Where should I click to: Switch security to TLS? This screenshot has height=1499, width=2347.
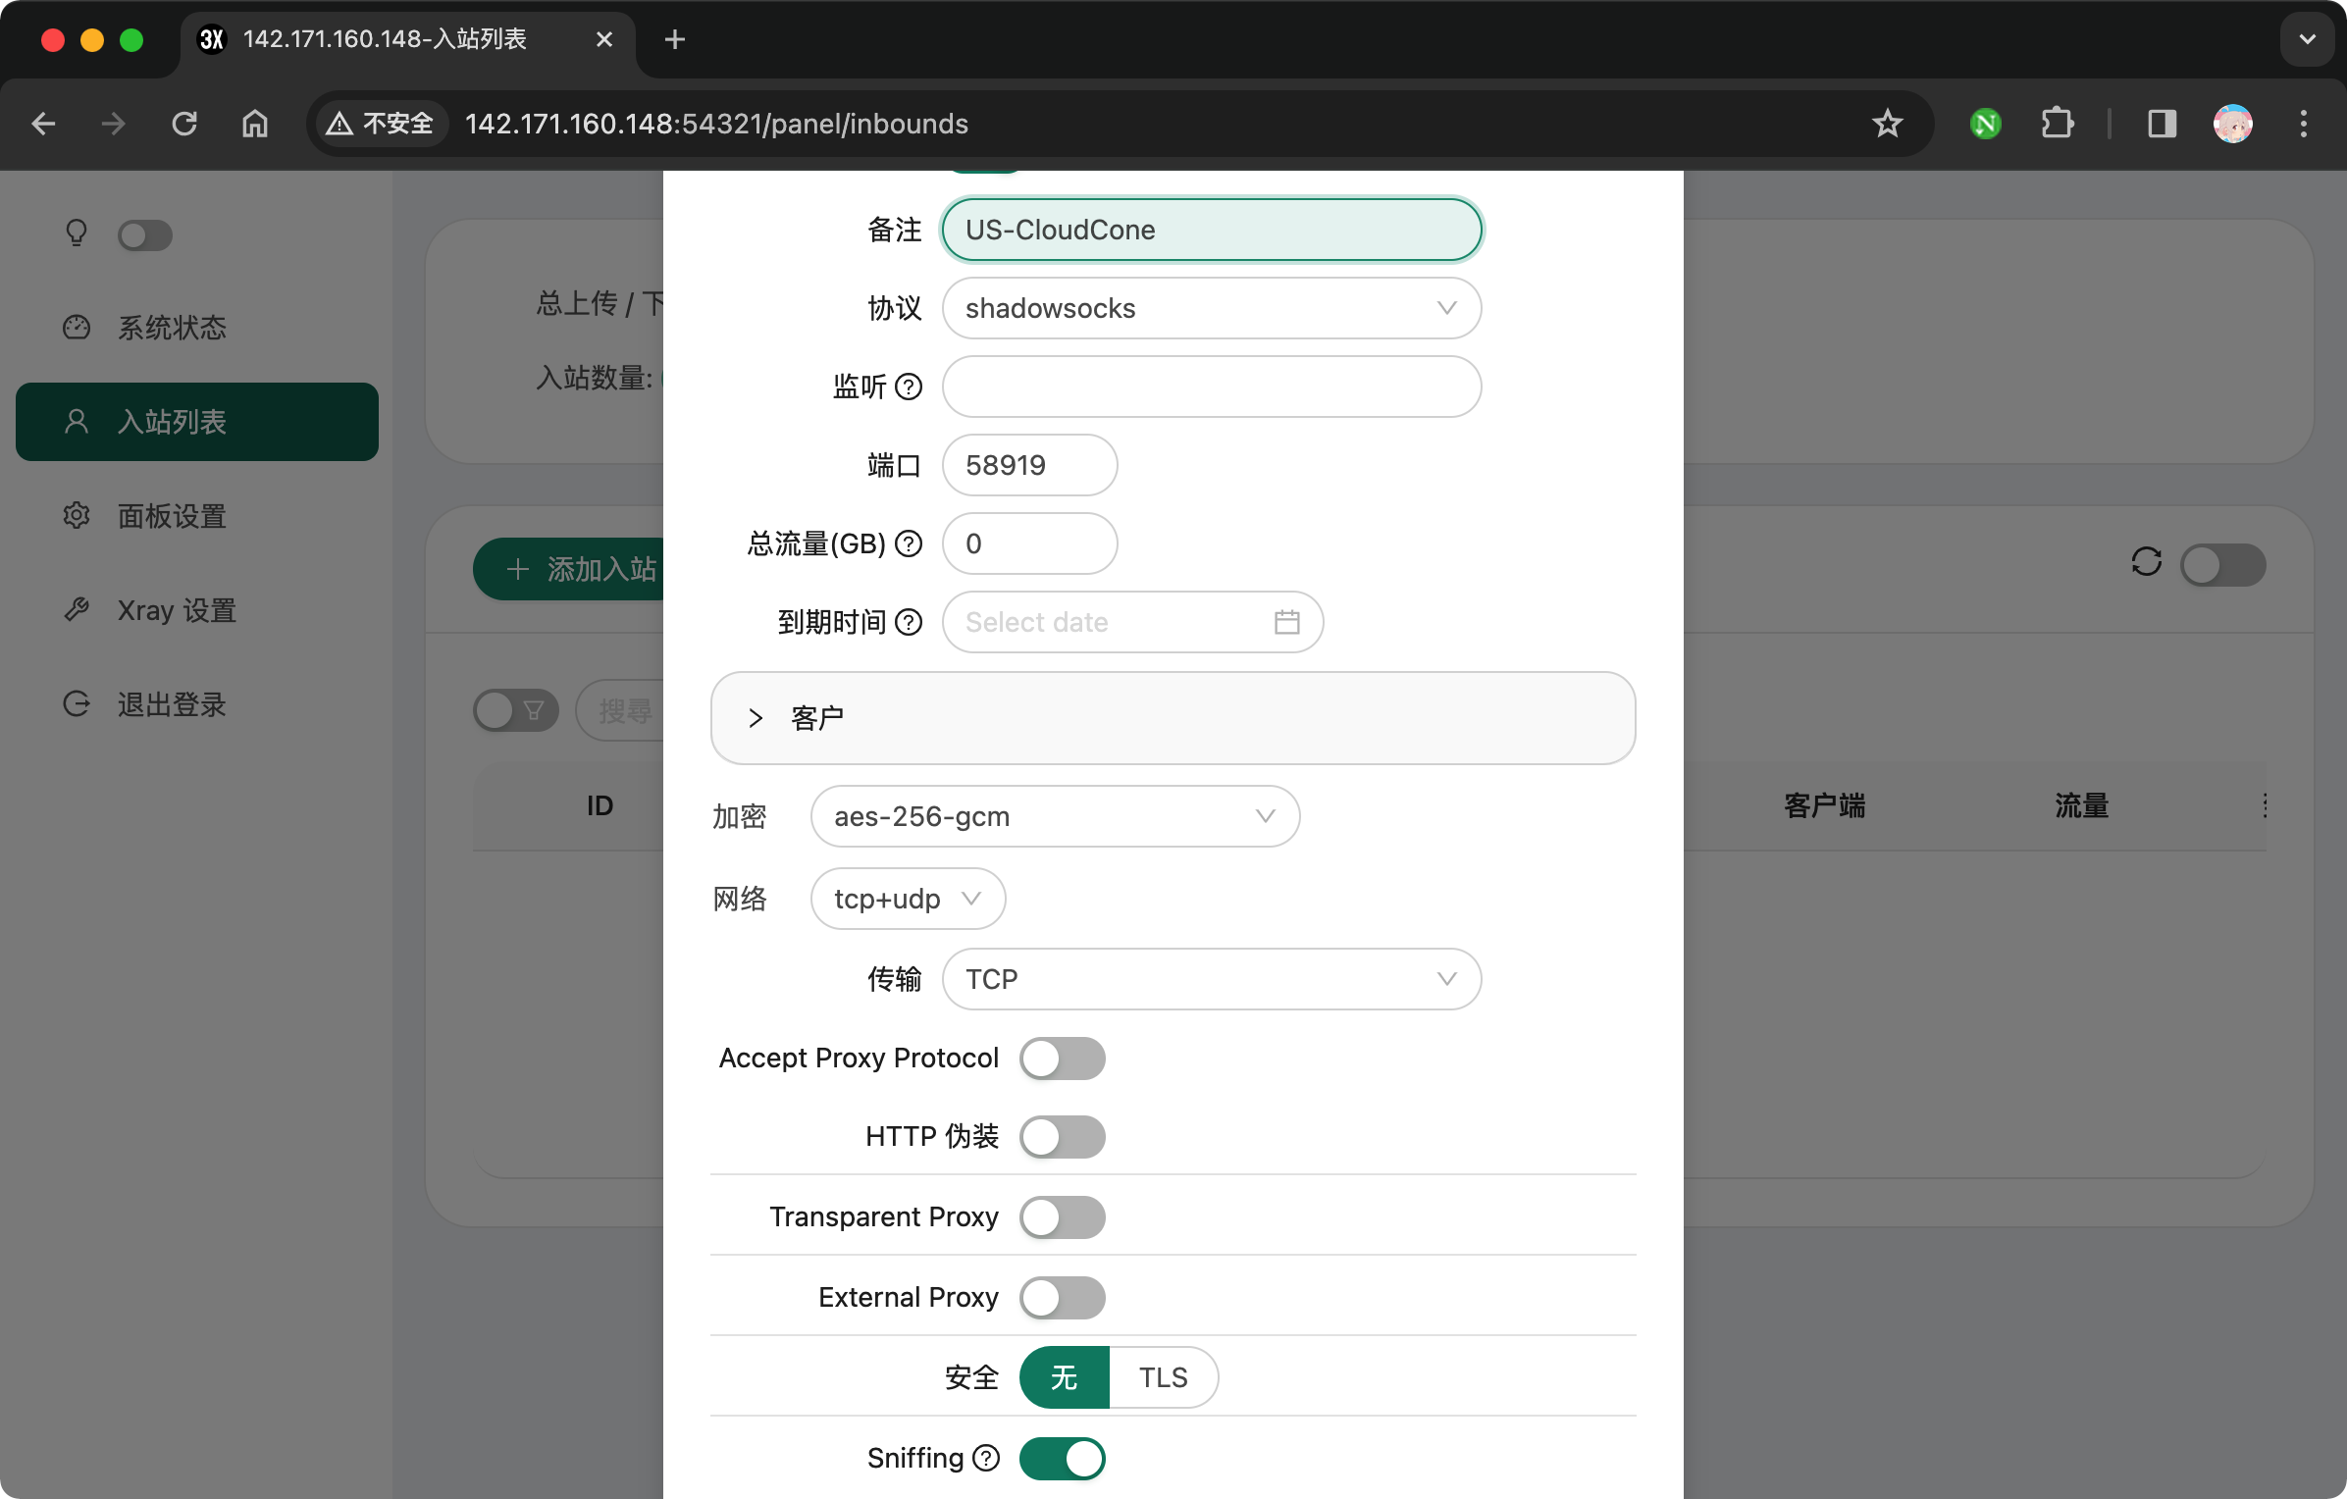1163,1377
